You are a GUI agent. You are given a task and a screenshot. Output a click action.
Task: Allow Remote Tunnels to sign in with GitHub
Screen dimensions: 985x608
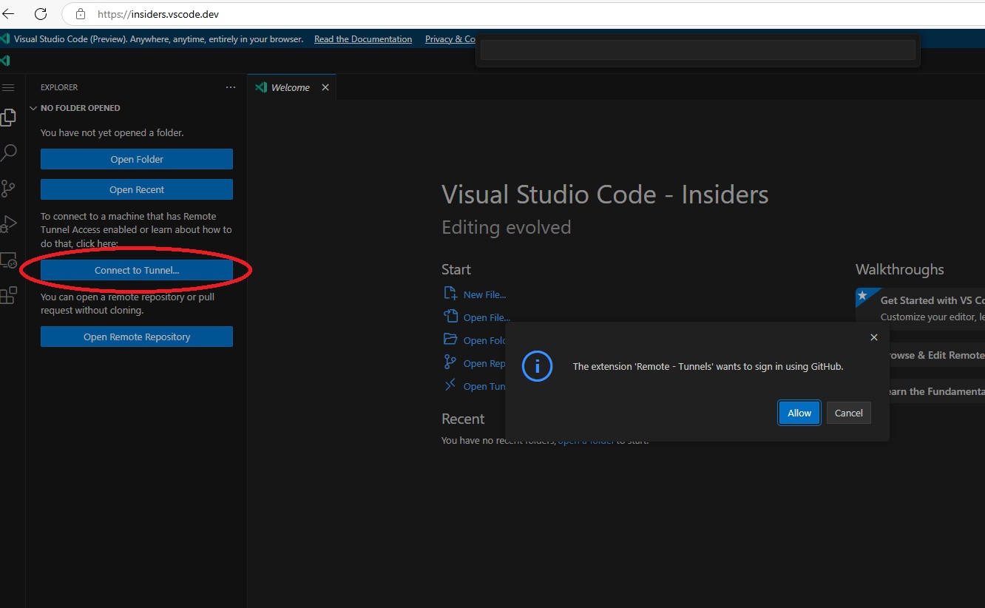point(799,413)
